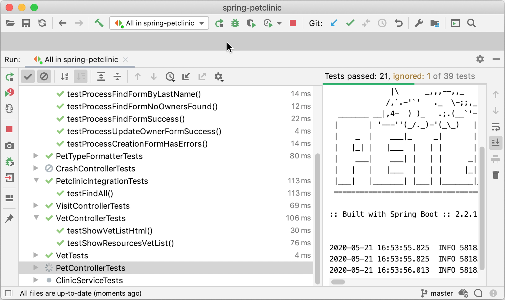Stop the running tests via red square
This screenshot has height=300, width=505.
293,23
